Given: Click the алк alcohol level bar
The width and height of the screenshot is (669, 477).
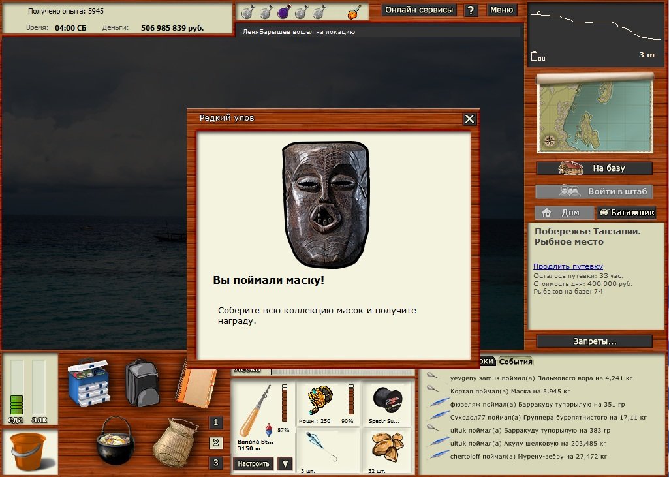Looking at the screenshot, I should [39, 387].
